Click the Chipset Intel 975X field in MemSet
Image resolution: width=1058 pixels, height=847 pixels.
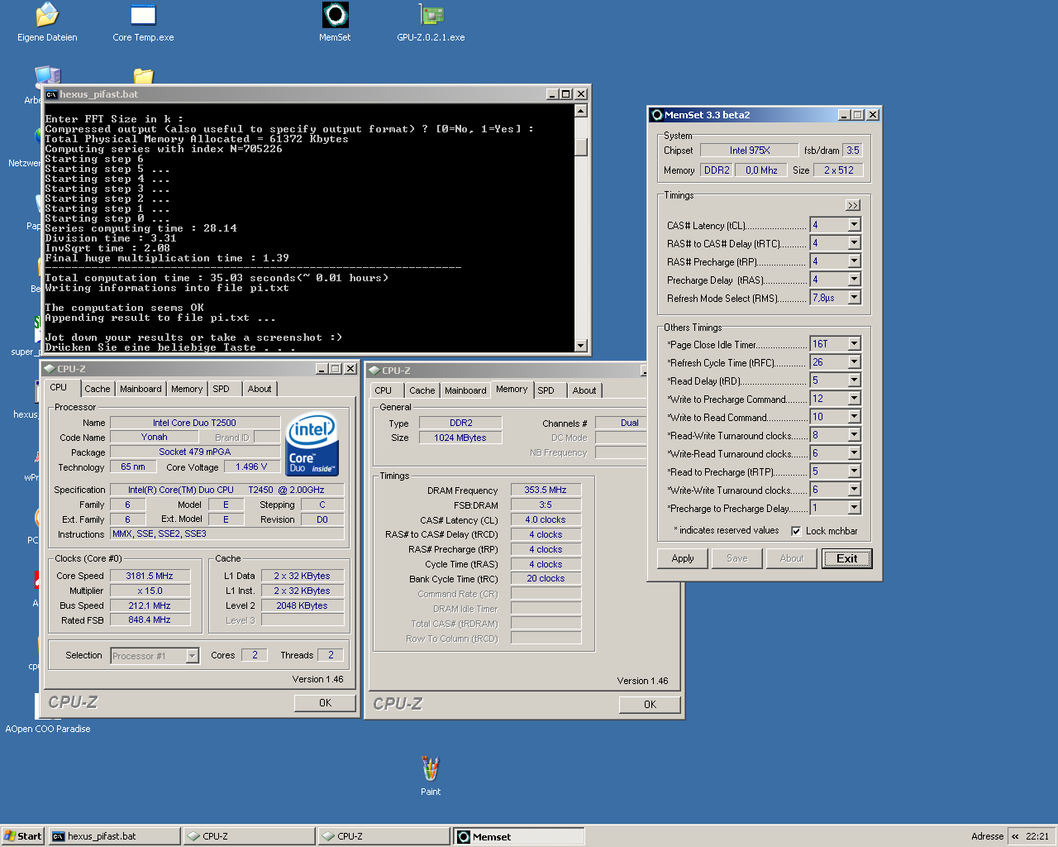tap(749, 151)
